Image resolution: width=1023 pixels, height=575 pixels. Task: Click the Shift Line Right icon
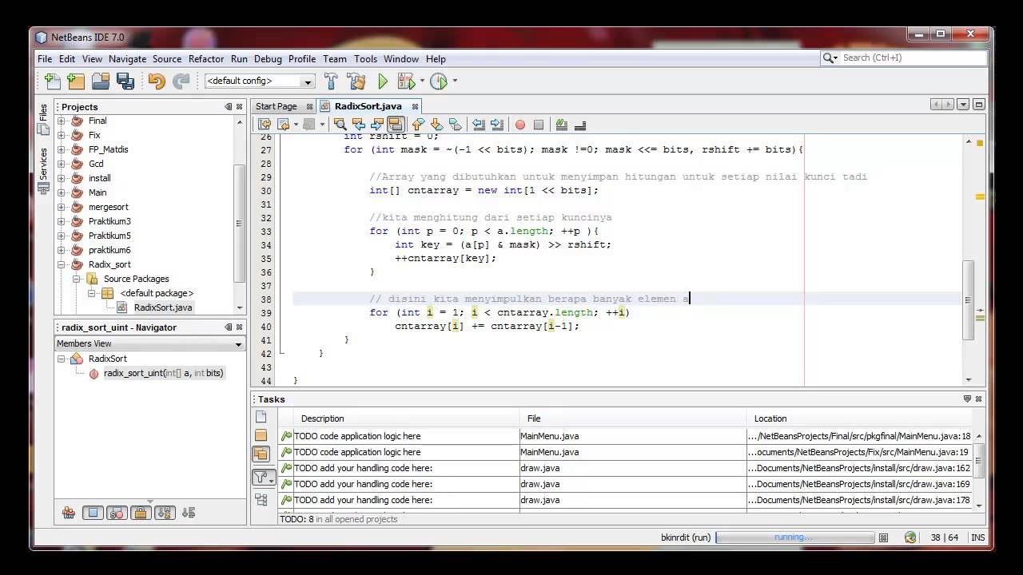tap(497, 124)
